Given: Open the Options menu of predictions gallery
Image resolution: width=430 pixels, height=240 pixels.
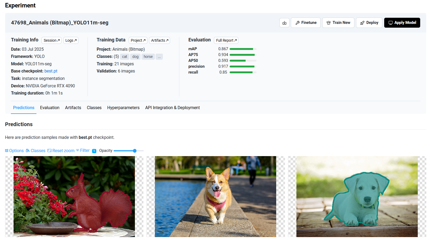Looking at the screenshot, I should click(14, 151).
